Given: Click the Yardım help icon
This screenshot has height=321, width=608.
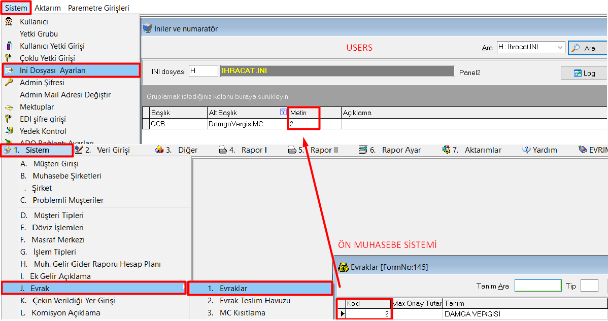Looking at the screenshot, I should tap(526, 150).
